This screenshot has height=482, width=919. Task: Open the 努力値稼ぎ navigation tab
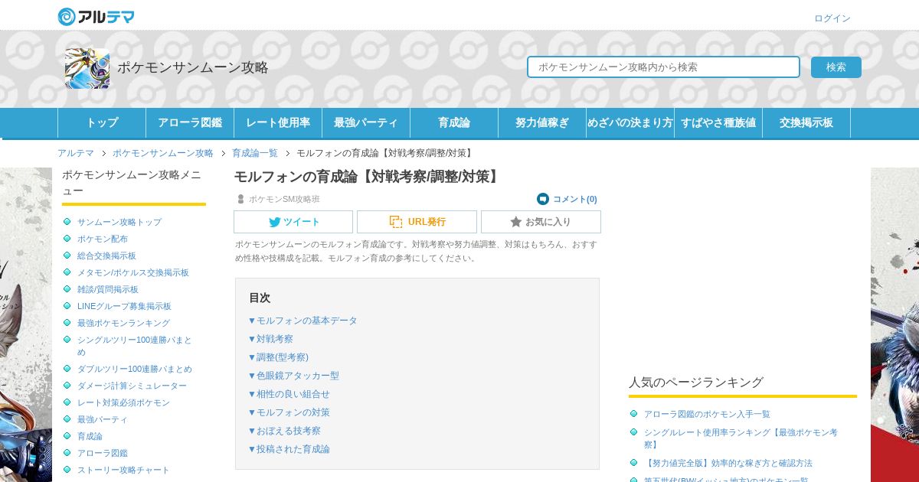(x=542, y=122)
